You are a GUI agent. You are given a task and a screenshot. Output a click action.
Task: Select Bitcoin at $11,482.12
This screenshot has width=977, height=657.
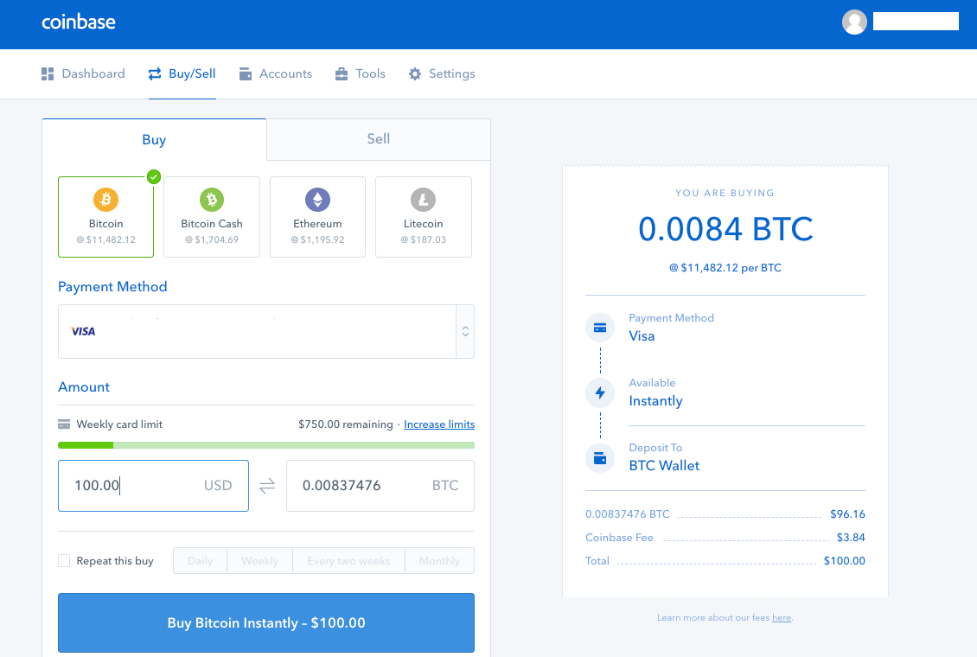[x=106, y=217]
